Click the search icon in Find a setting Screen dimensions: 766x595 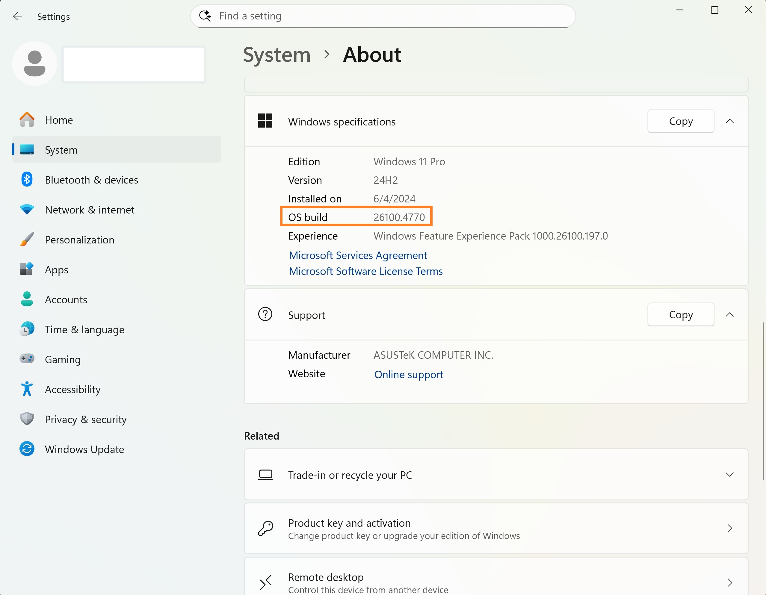point(205,16)
